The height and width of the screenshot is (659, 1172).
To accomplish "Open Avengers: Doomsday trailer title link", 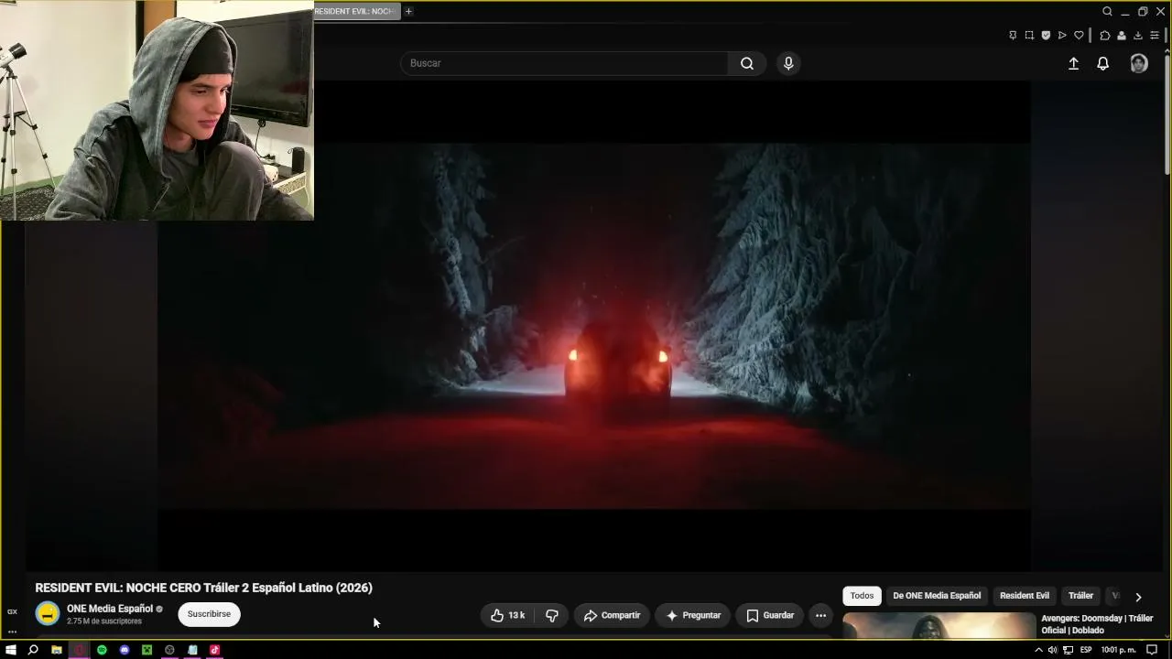I will pyautogui.click(x=1097, y=624).
